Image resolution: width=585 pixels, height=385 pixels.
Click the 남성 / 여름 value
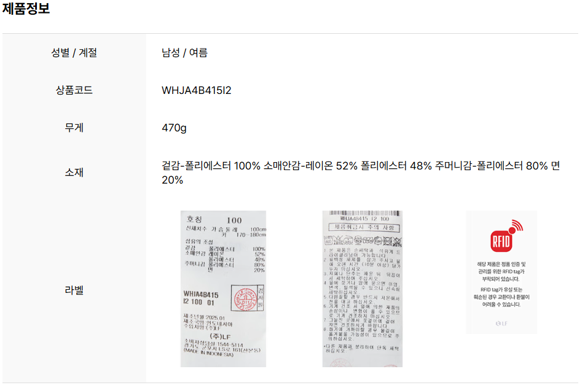pyautogui.click(x=184, y=53)
